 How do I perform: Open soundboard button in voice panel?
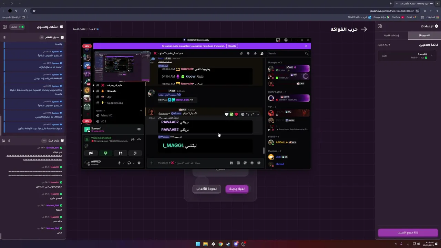pos(135,153)
